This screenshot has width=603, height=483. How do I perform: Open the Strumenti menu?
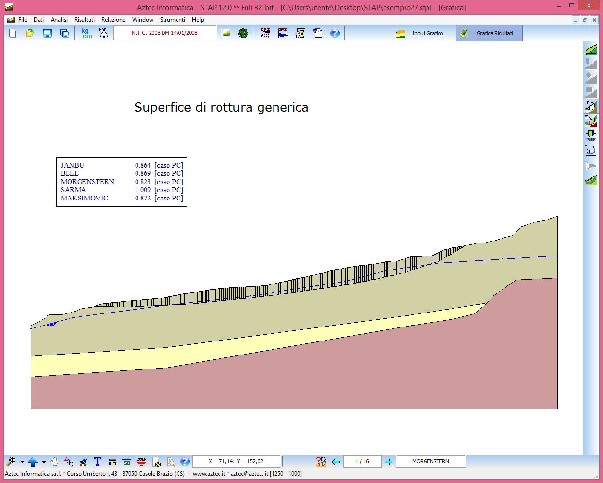coord(172,20)
